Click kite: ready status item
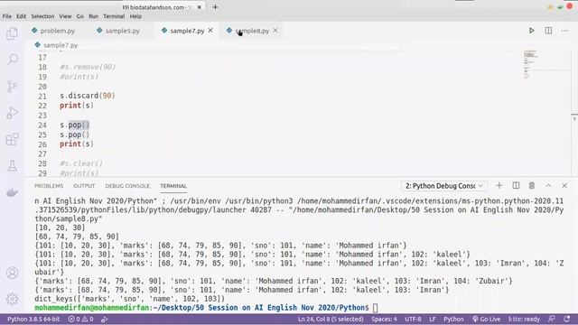The image size is (578, 325). [x=524, y=319]
